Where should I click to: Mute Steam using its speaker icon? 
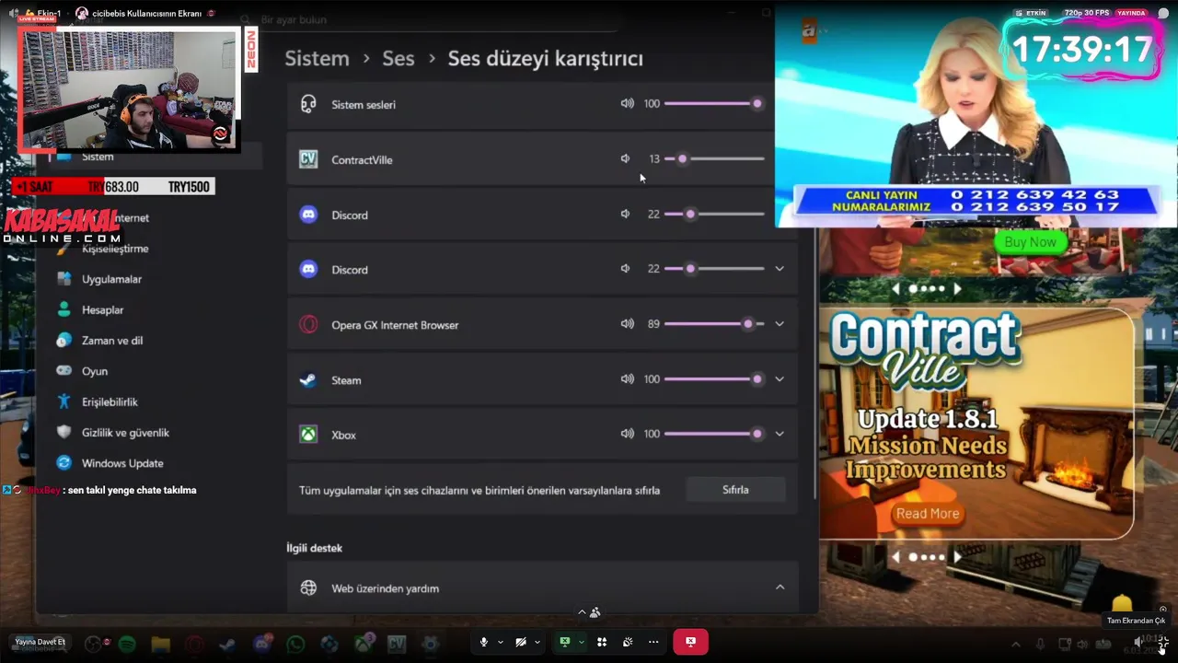pyautogui.click(x=627, y=378)
